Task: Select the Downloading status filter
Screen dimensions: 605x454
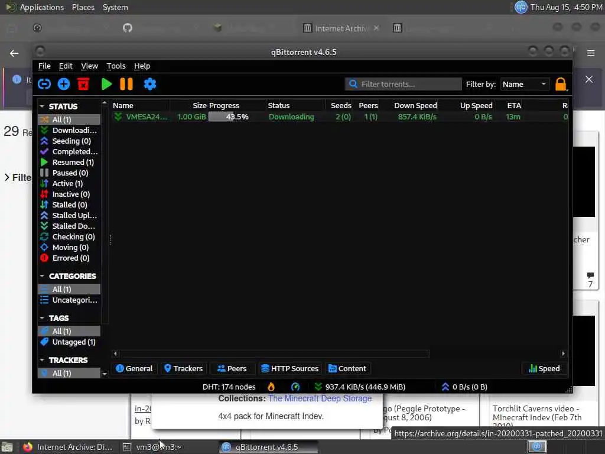Action: click(69, 130)
